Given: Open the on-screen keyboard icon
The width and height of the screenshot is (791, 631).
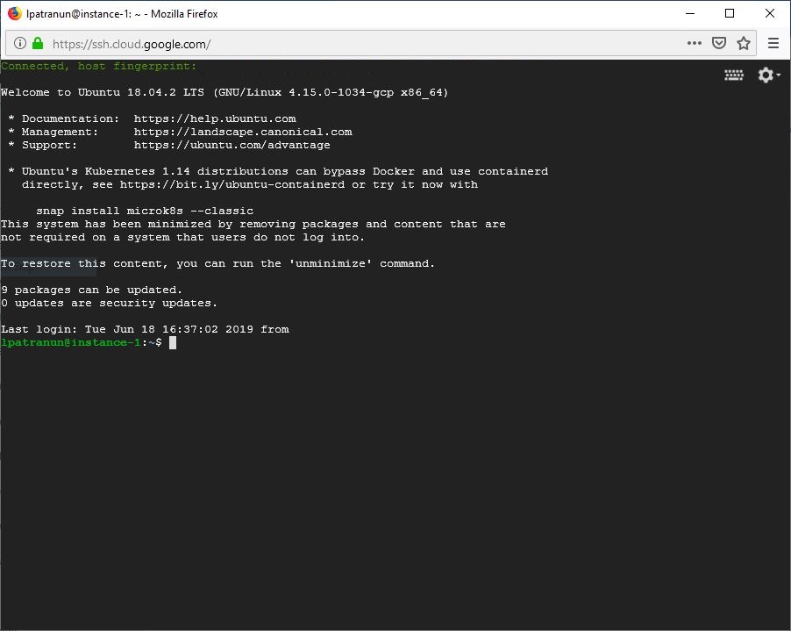Looking at the screenshot, I should pos(733,75).
